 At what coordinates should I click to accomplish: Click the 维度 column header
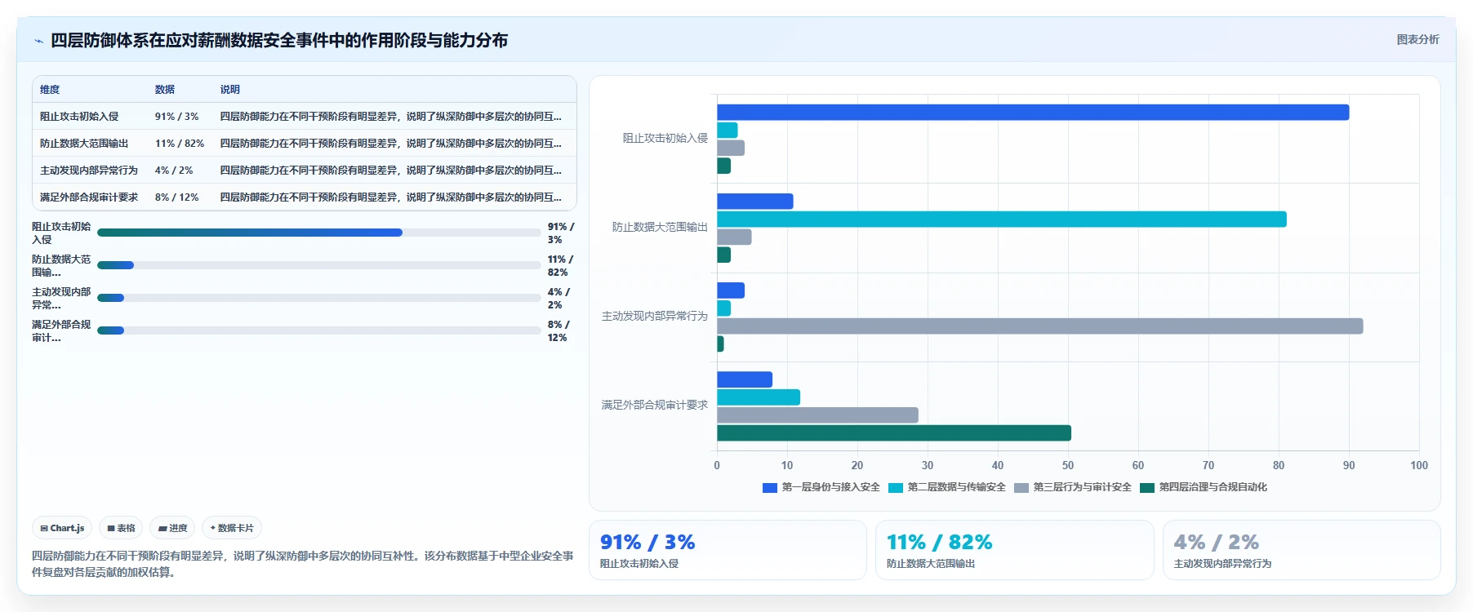click(x=50, y=90)
